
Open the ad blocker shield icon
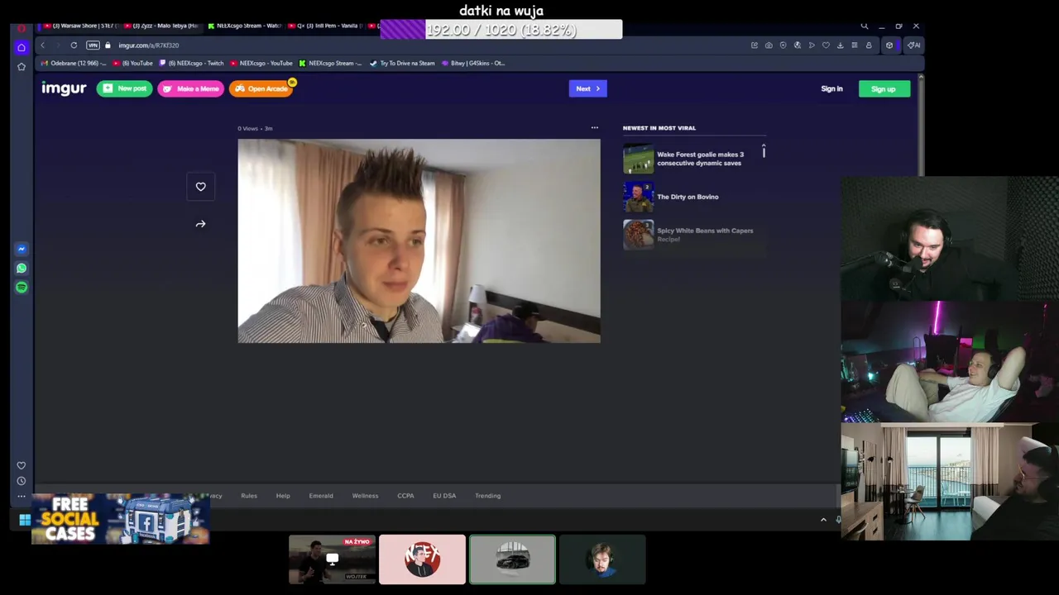tap(783, 45)
